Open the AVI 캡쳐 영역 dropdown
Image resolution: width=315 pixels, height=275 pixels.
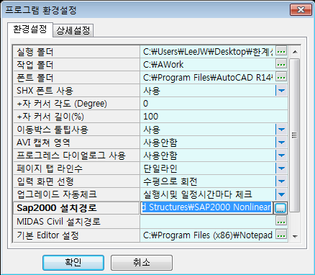coord(281,143)
